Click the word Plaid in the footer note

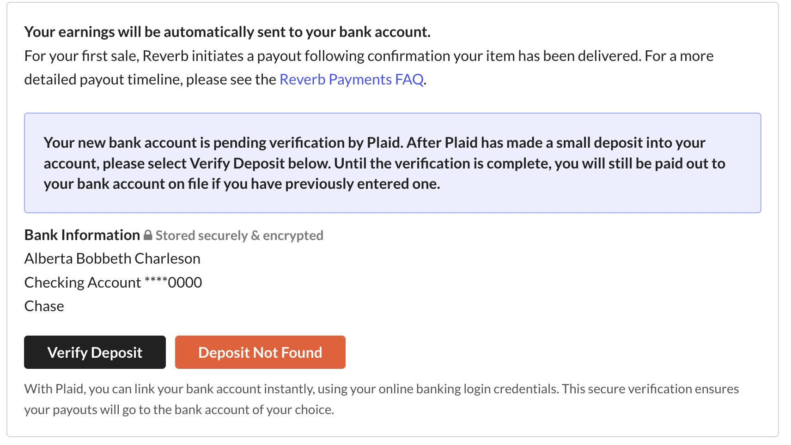pyautogui.click(x=70, y=389)
